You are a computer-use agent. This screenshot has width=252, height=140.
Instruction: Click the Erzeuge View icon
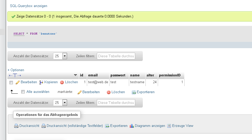(x=169, y=126)
